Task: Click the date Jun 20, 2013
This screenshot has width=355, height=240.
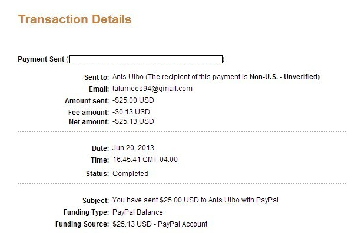Action: click(x=133, y=148)
